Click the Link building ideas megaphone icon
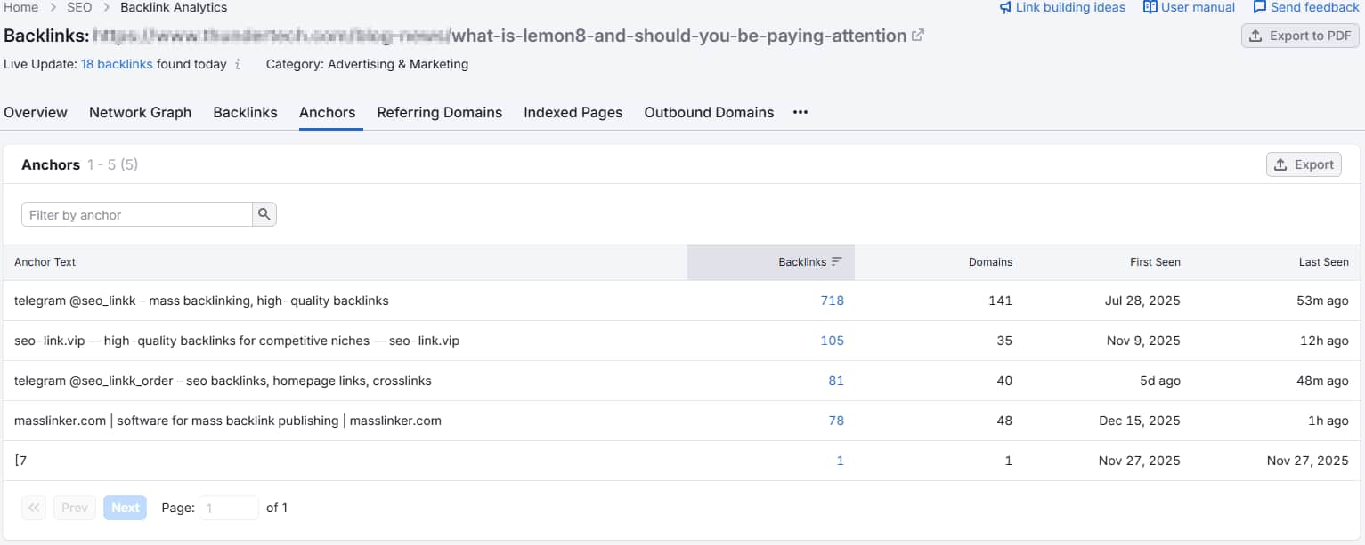Image resolution: width=1365 pixels, height=545 pixels. pos(1007,7)
